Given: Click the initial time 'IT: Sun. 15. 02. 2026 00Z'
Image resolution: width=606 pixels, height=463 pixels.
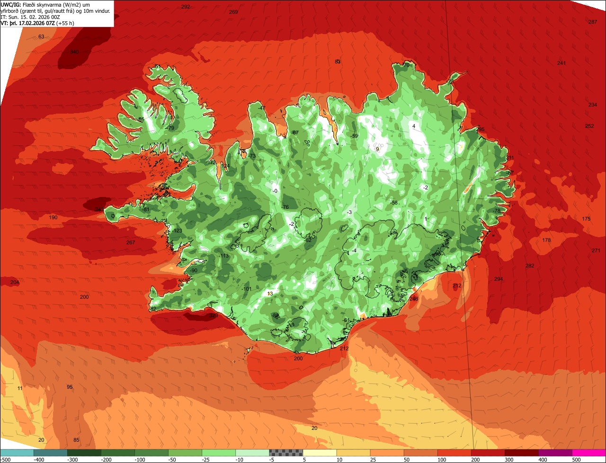Looking at the screenshot, I should point(31,17).
